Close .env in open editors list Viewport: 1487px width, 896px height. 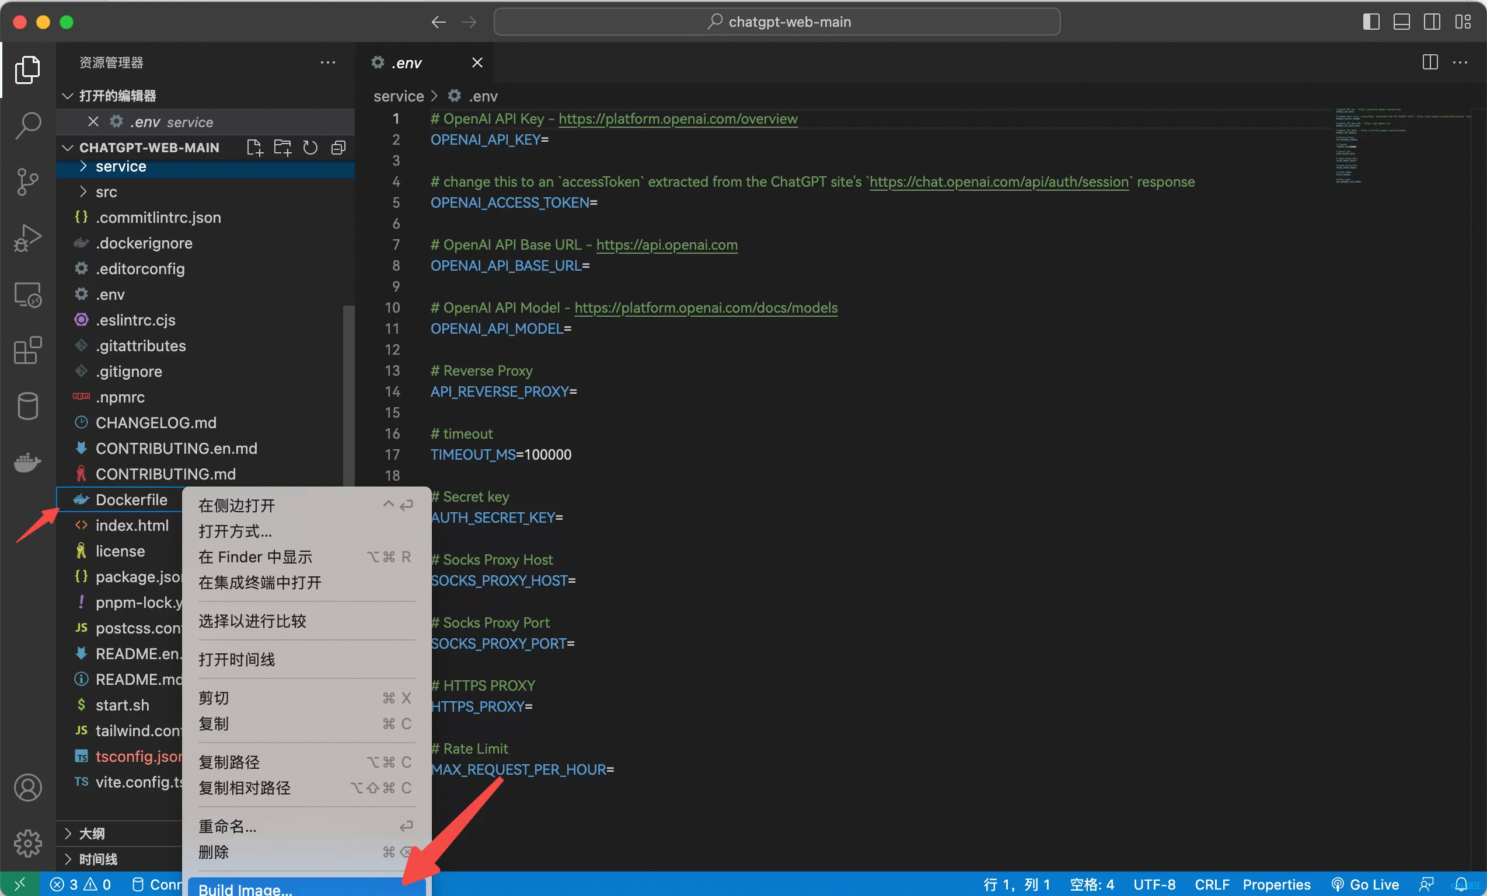93,121
